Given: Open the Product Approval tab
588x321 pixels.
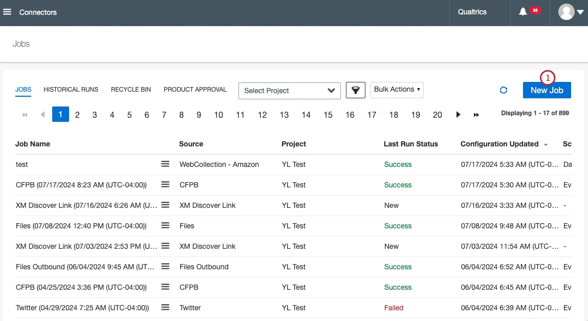Looking at the screenshot, I should (x=195, y=90).
